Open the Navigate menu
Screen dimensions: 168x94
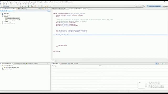[13, 4]
